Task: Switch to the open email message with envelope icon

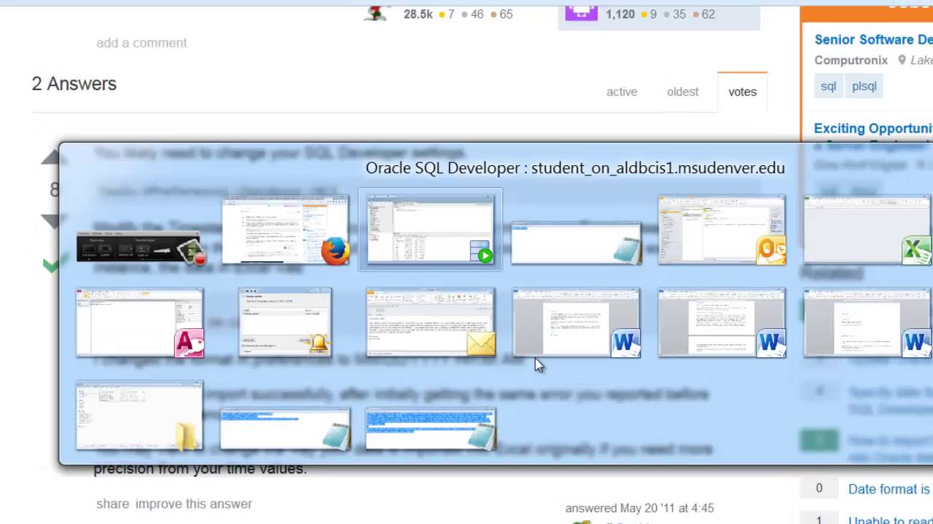Action: [x=430, y=322]
